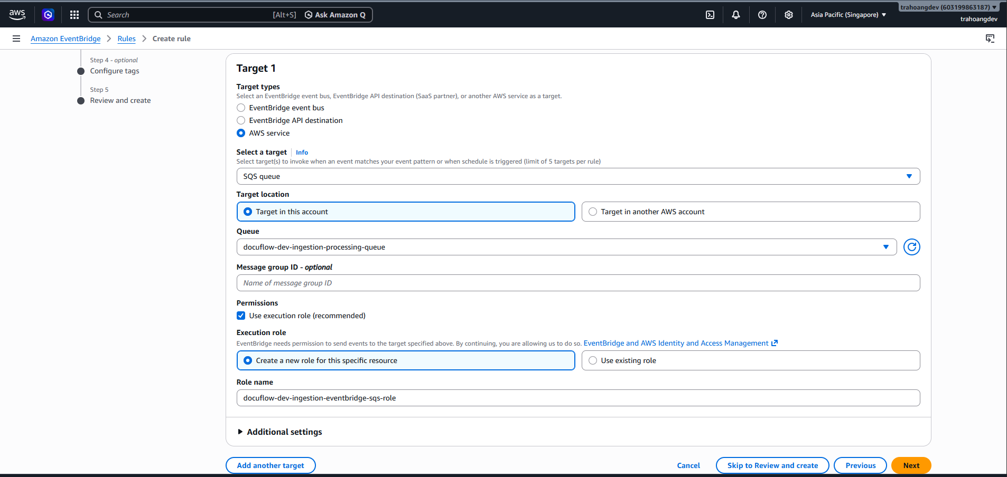Open the panel icon at breadcrumb right
The image size is (1007, 477).
click(x=990, y=39)
